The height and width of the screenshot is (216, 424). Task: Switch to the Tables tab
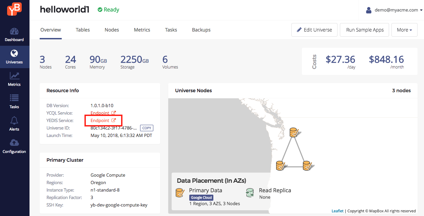pos(83,30)
